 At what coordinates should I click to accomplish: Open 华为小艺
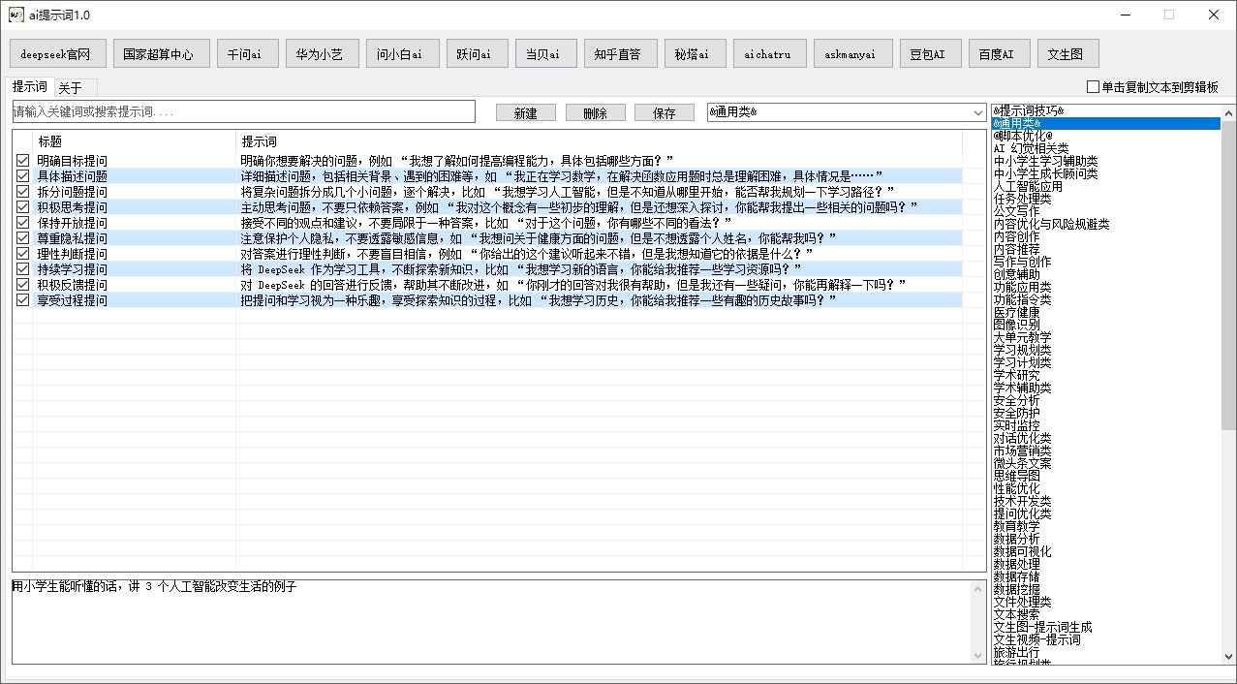(321, 53)
